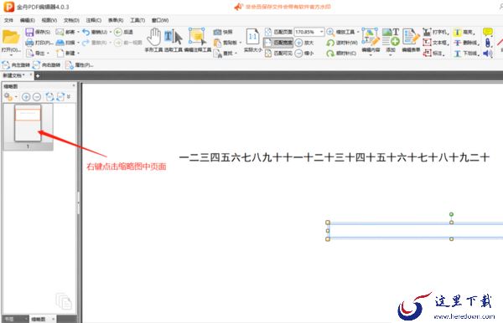Screen dimensions: 503x323
Task: Rotate counterclockwise with 逆时针(W)
Action: pyautogui.click(x=342, y=43)
